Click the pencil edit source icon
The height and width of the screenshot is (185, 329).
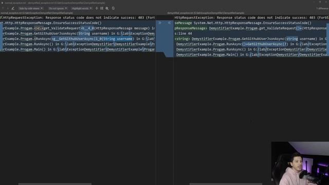tap(13, 8)
